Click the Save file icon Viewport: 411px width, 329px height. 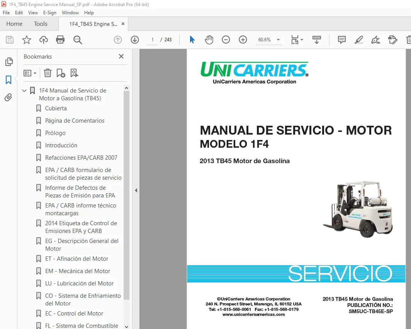(x=10, y=40)
